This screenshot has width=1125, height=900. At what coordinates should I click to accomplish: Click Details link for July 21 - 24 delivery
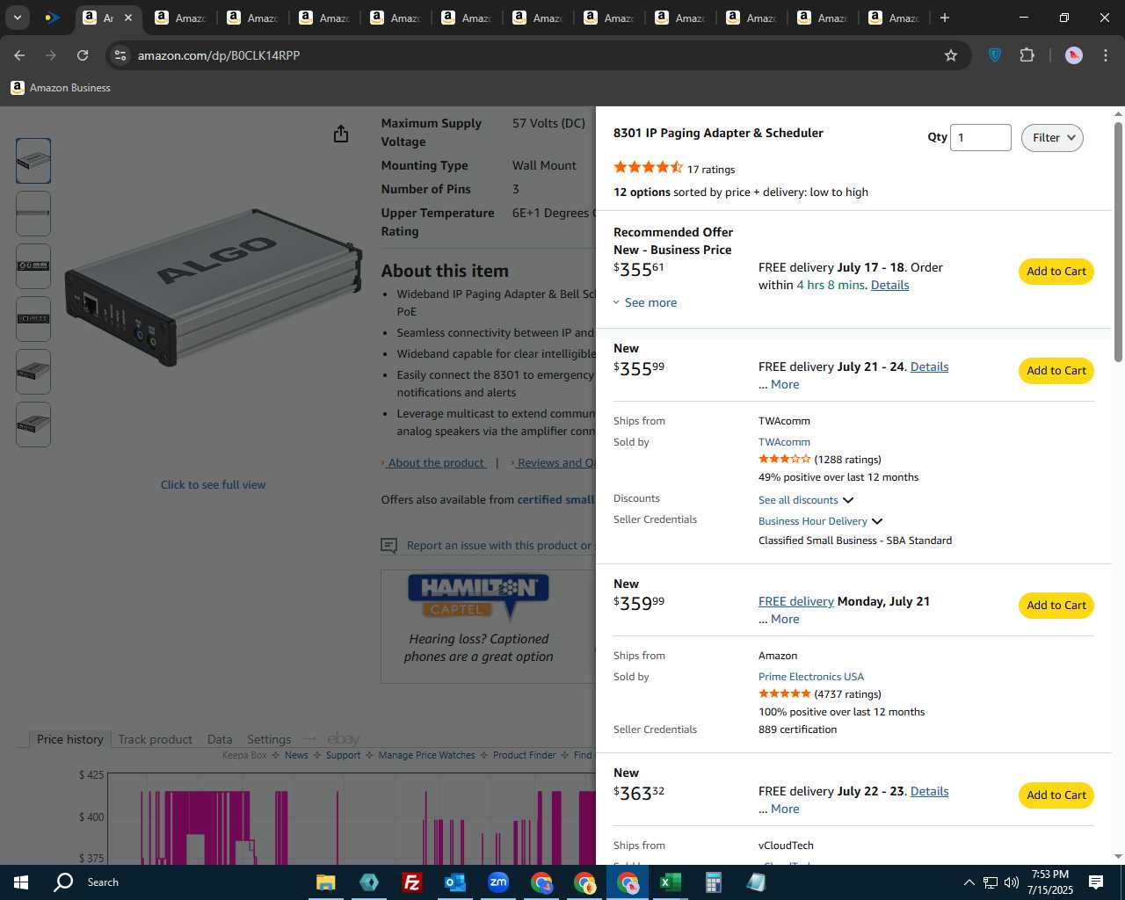(x=929, y=367)
